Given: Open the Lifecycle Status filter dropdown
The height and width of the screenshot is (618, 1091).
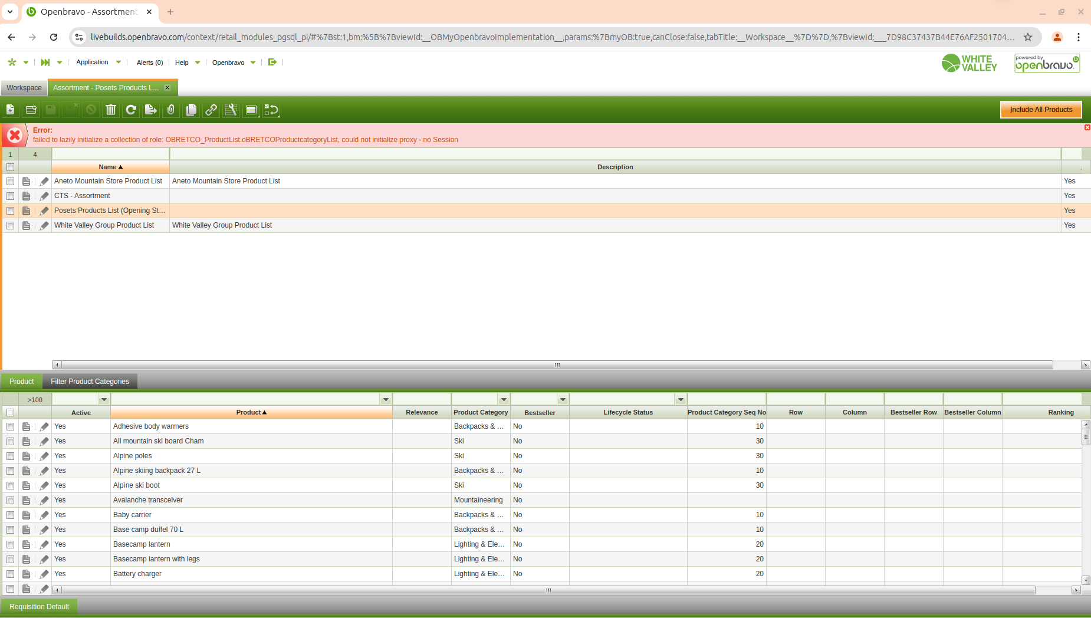Looking at the screenshot, I should (681, 400).
